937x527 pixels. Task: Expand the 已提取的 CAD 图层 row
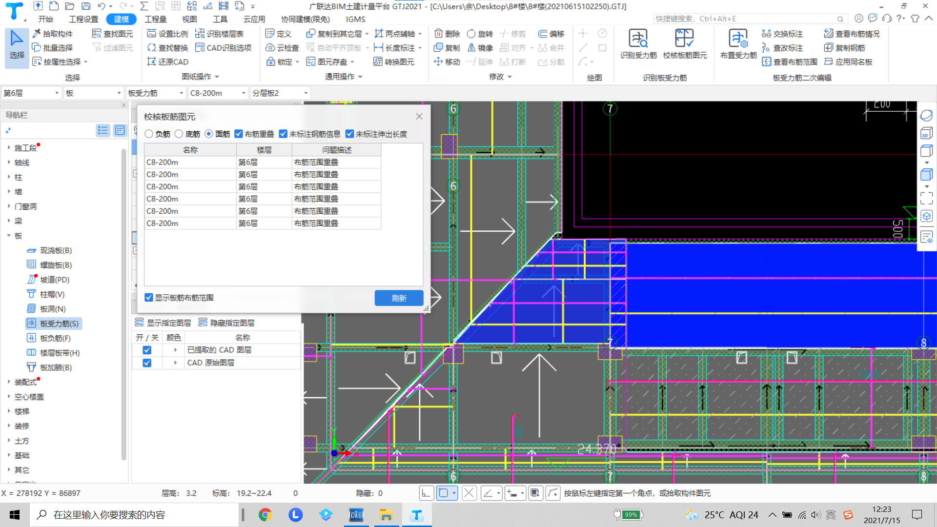pos(176,350)
